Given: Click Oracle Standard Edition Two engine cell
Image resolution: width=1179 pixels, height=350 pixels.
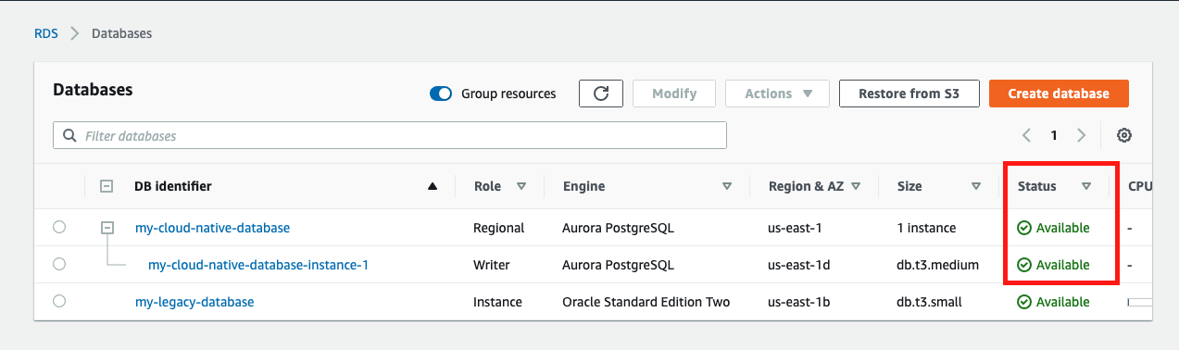Looking at the screenshot, I should (x=646, y=302).
